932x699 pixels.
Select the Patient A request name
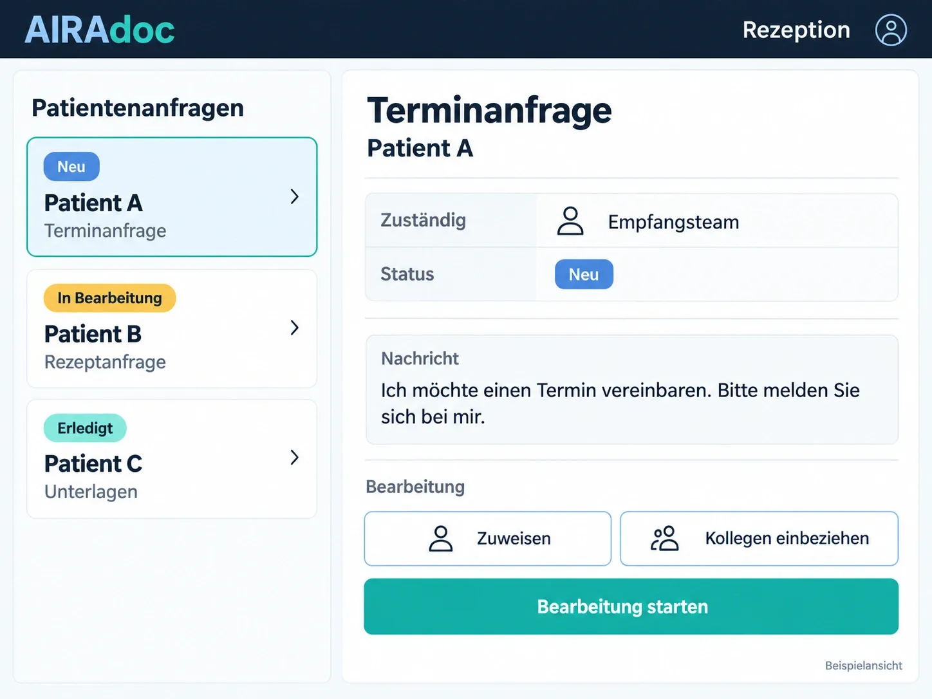pos(93,203)
